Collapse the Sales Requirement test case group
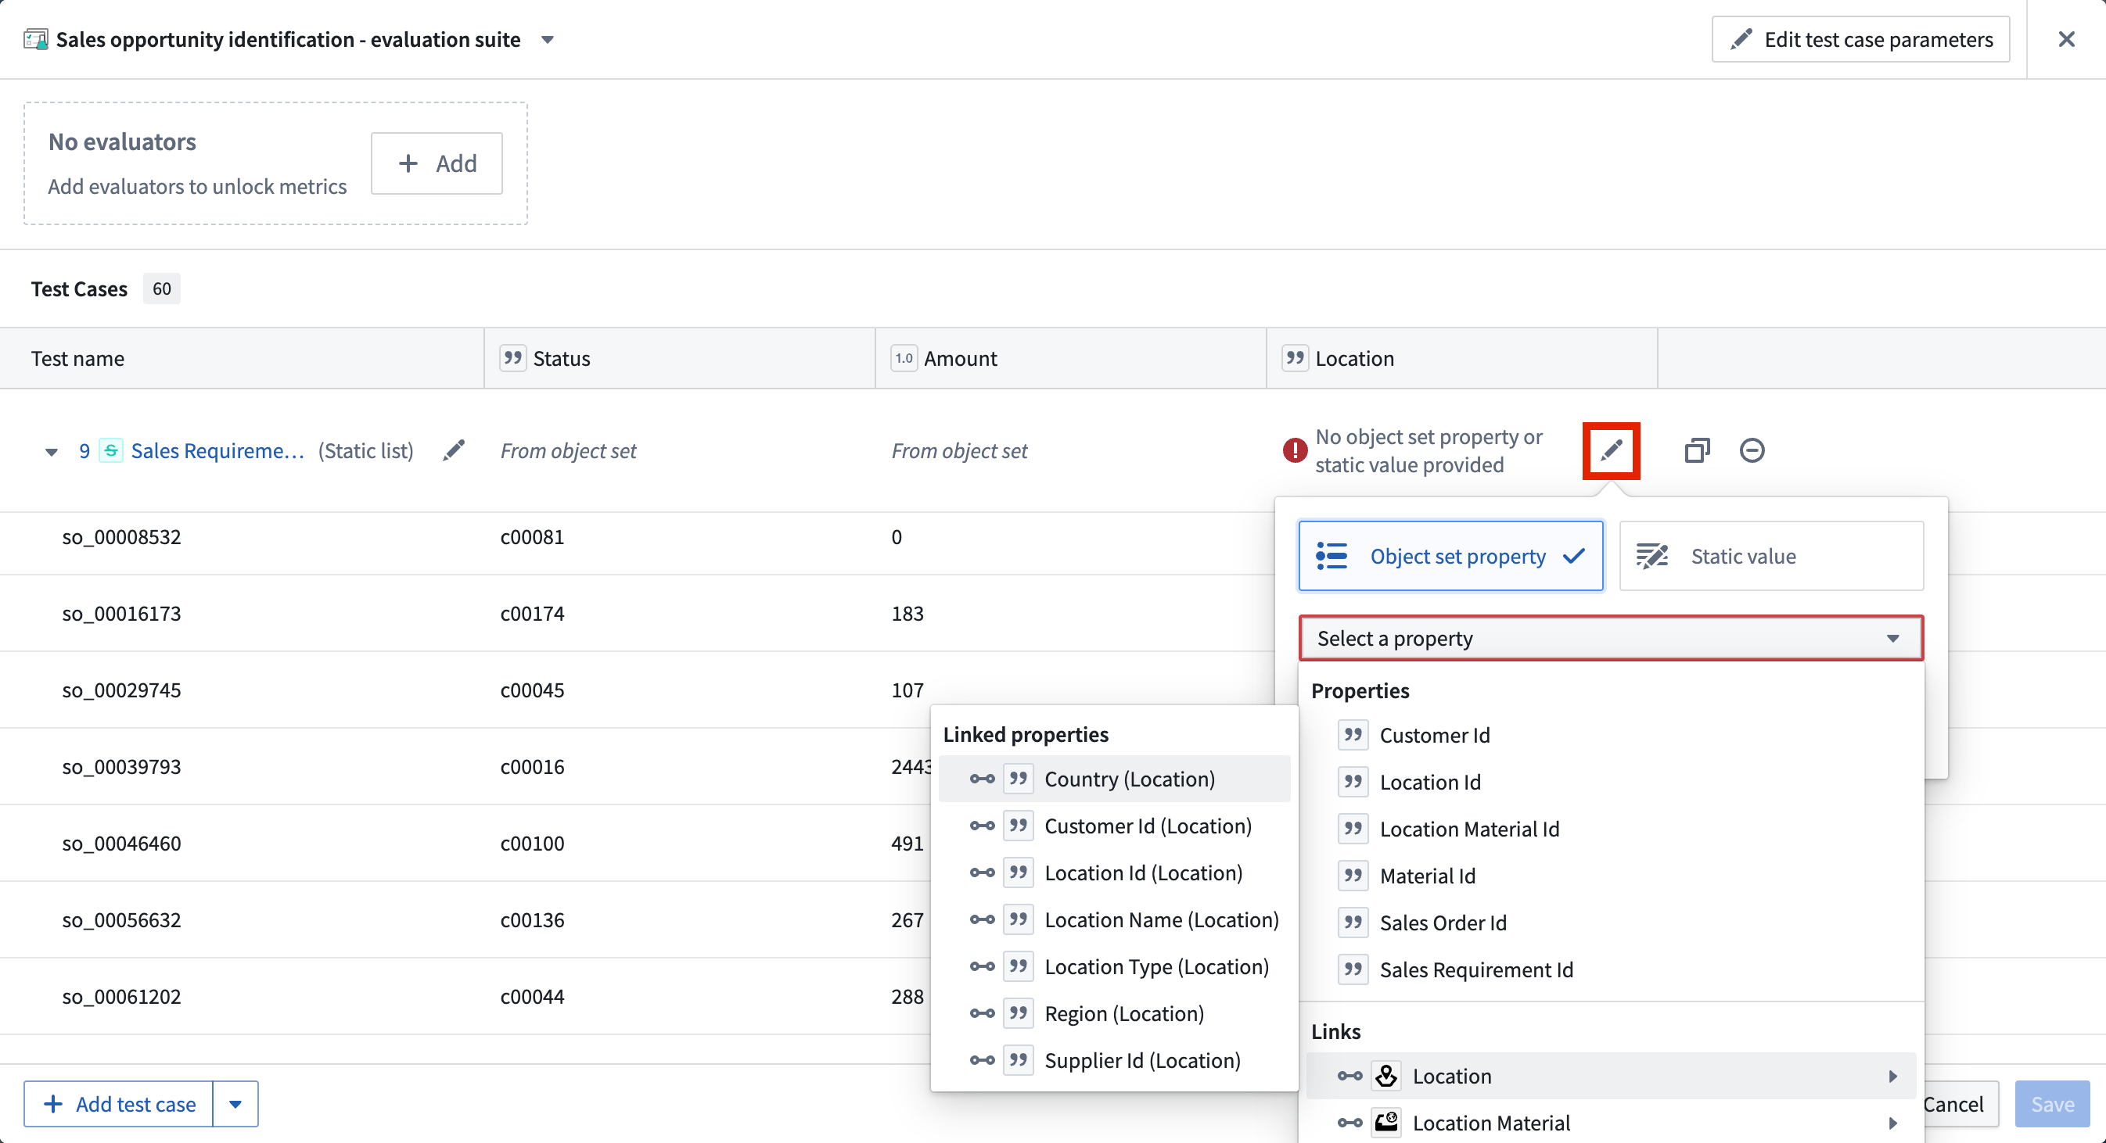The height and width of the screenshot is (1143, 2106). pyautogui.click(x=52, y=452)
